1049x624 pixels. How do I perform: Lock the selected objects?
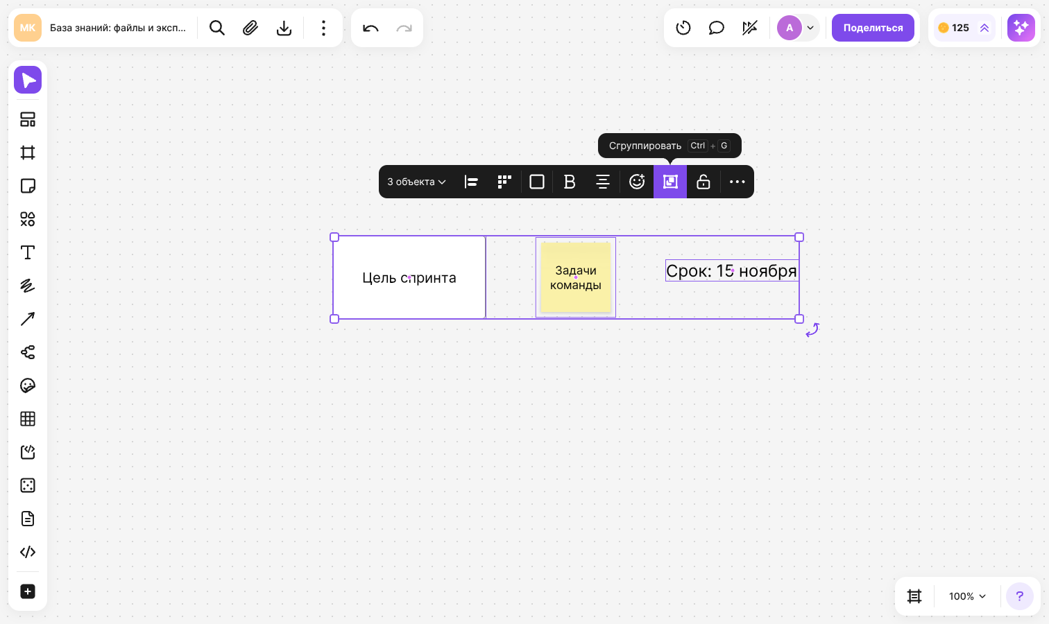coord(703,182)
